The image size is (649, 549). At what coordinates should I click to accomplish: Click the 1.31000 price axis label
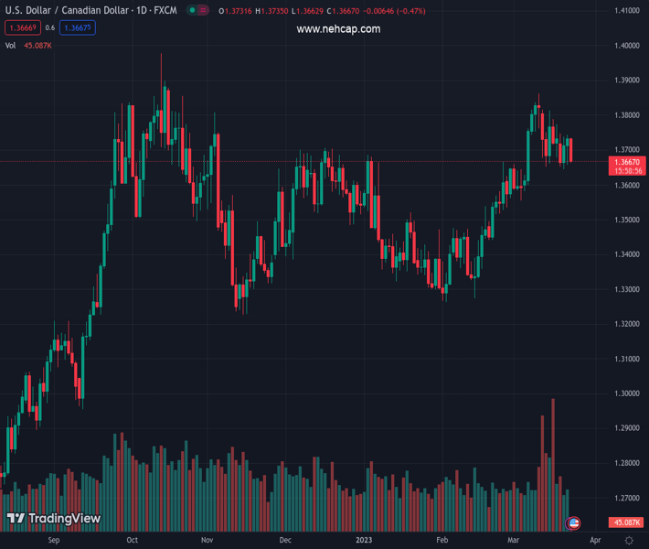click(627, 359)
